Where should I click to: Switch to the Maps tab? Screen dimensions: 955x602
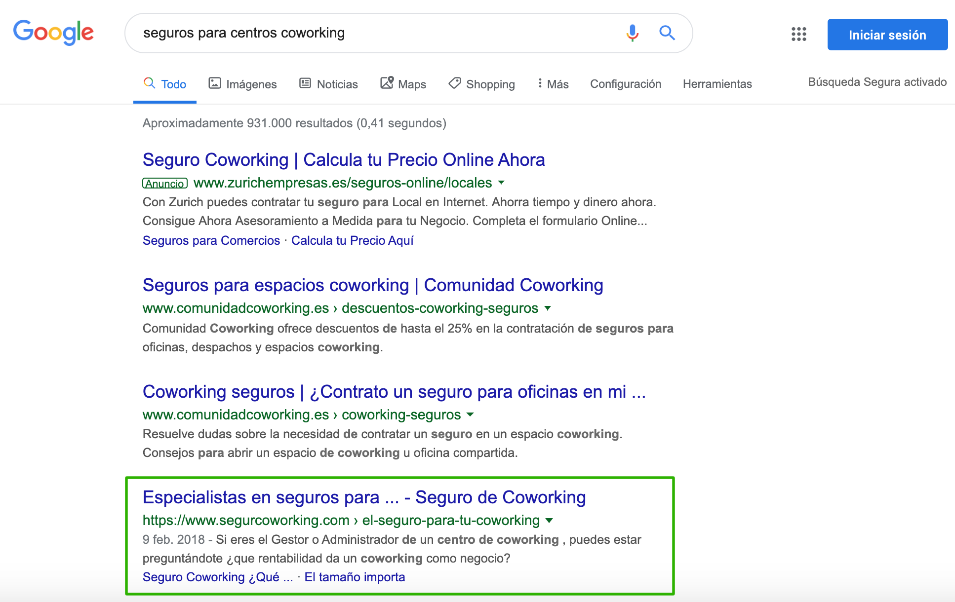tap(403, 84)
